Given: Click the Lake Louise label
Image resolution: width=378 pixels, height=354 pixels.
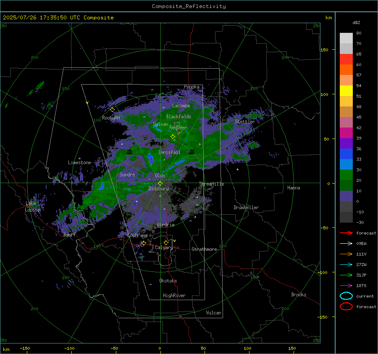Looking at the screenshot, I should click(32, 207).
